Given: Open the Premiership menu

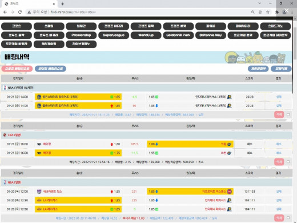Looking at the screenshot, I should (81, 35).
